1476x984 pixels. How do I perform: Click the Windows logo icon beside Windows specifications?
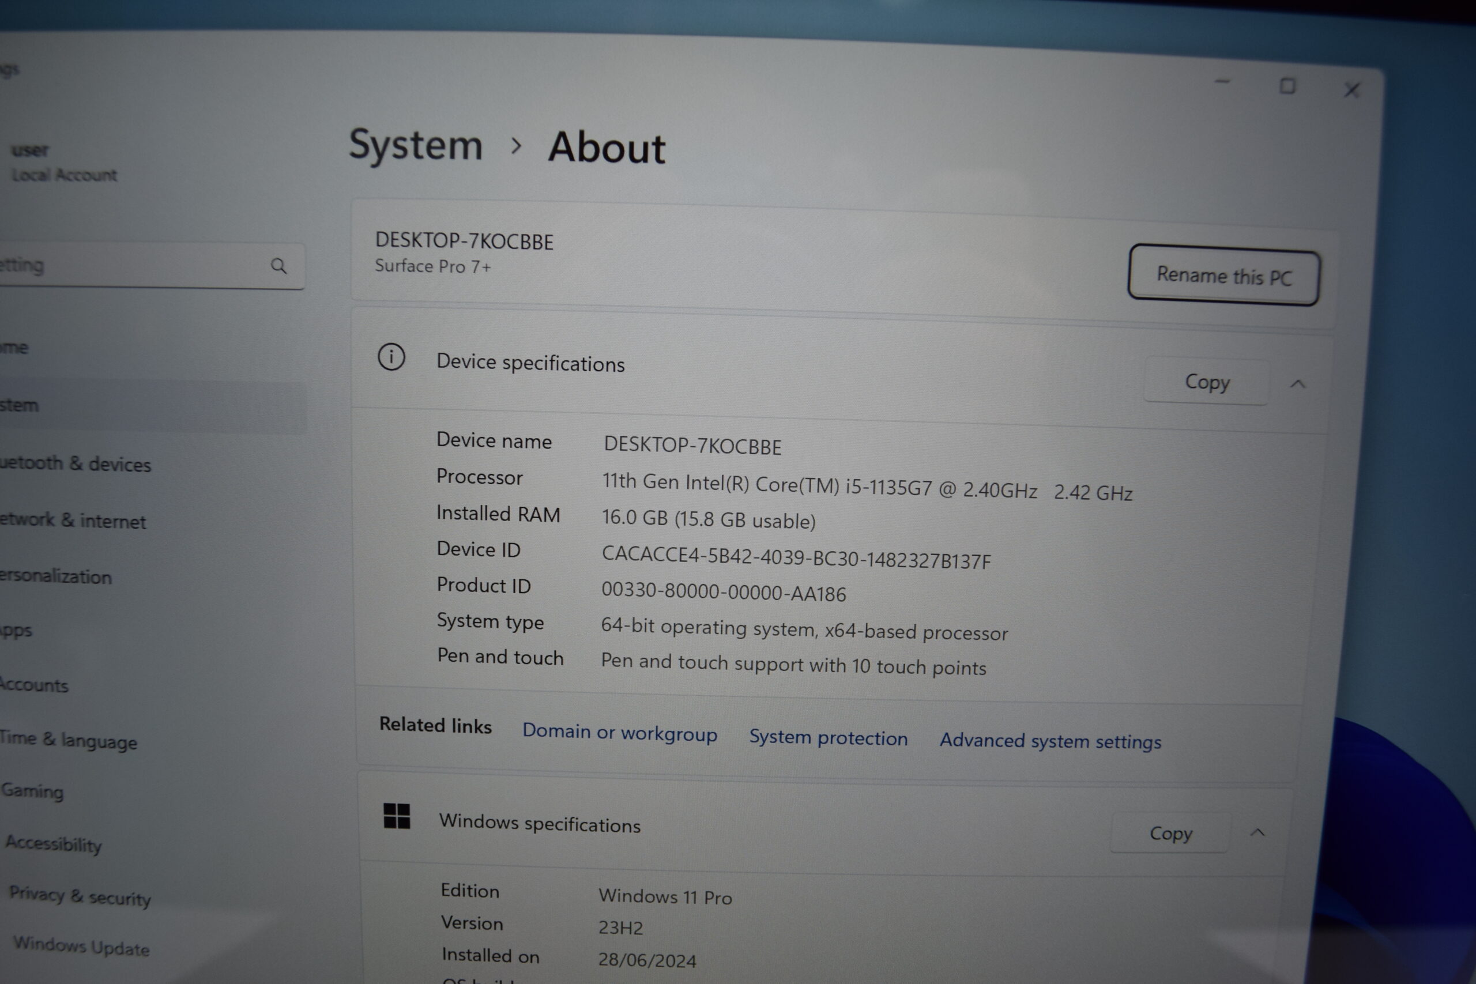point(397,816)
